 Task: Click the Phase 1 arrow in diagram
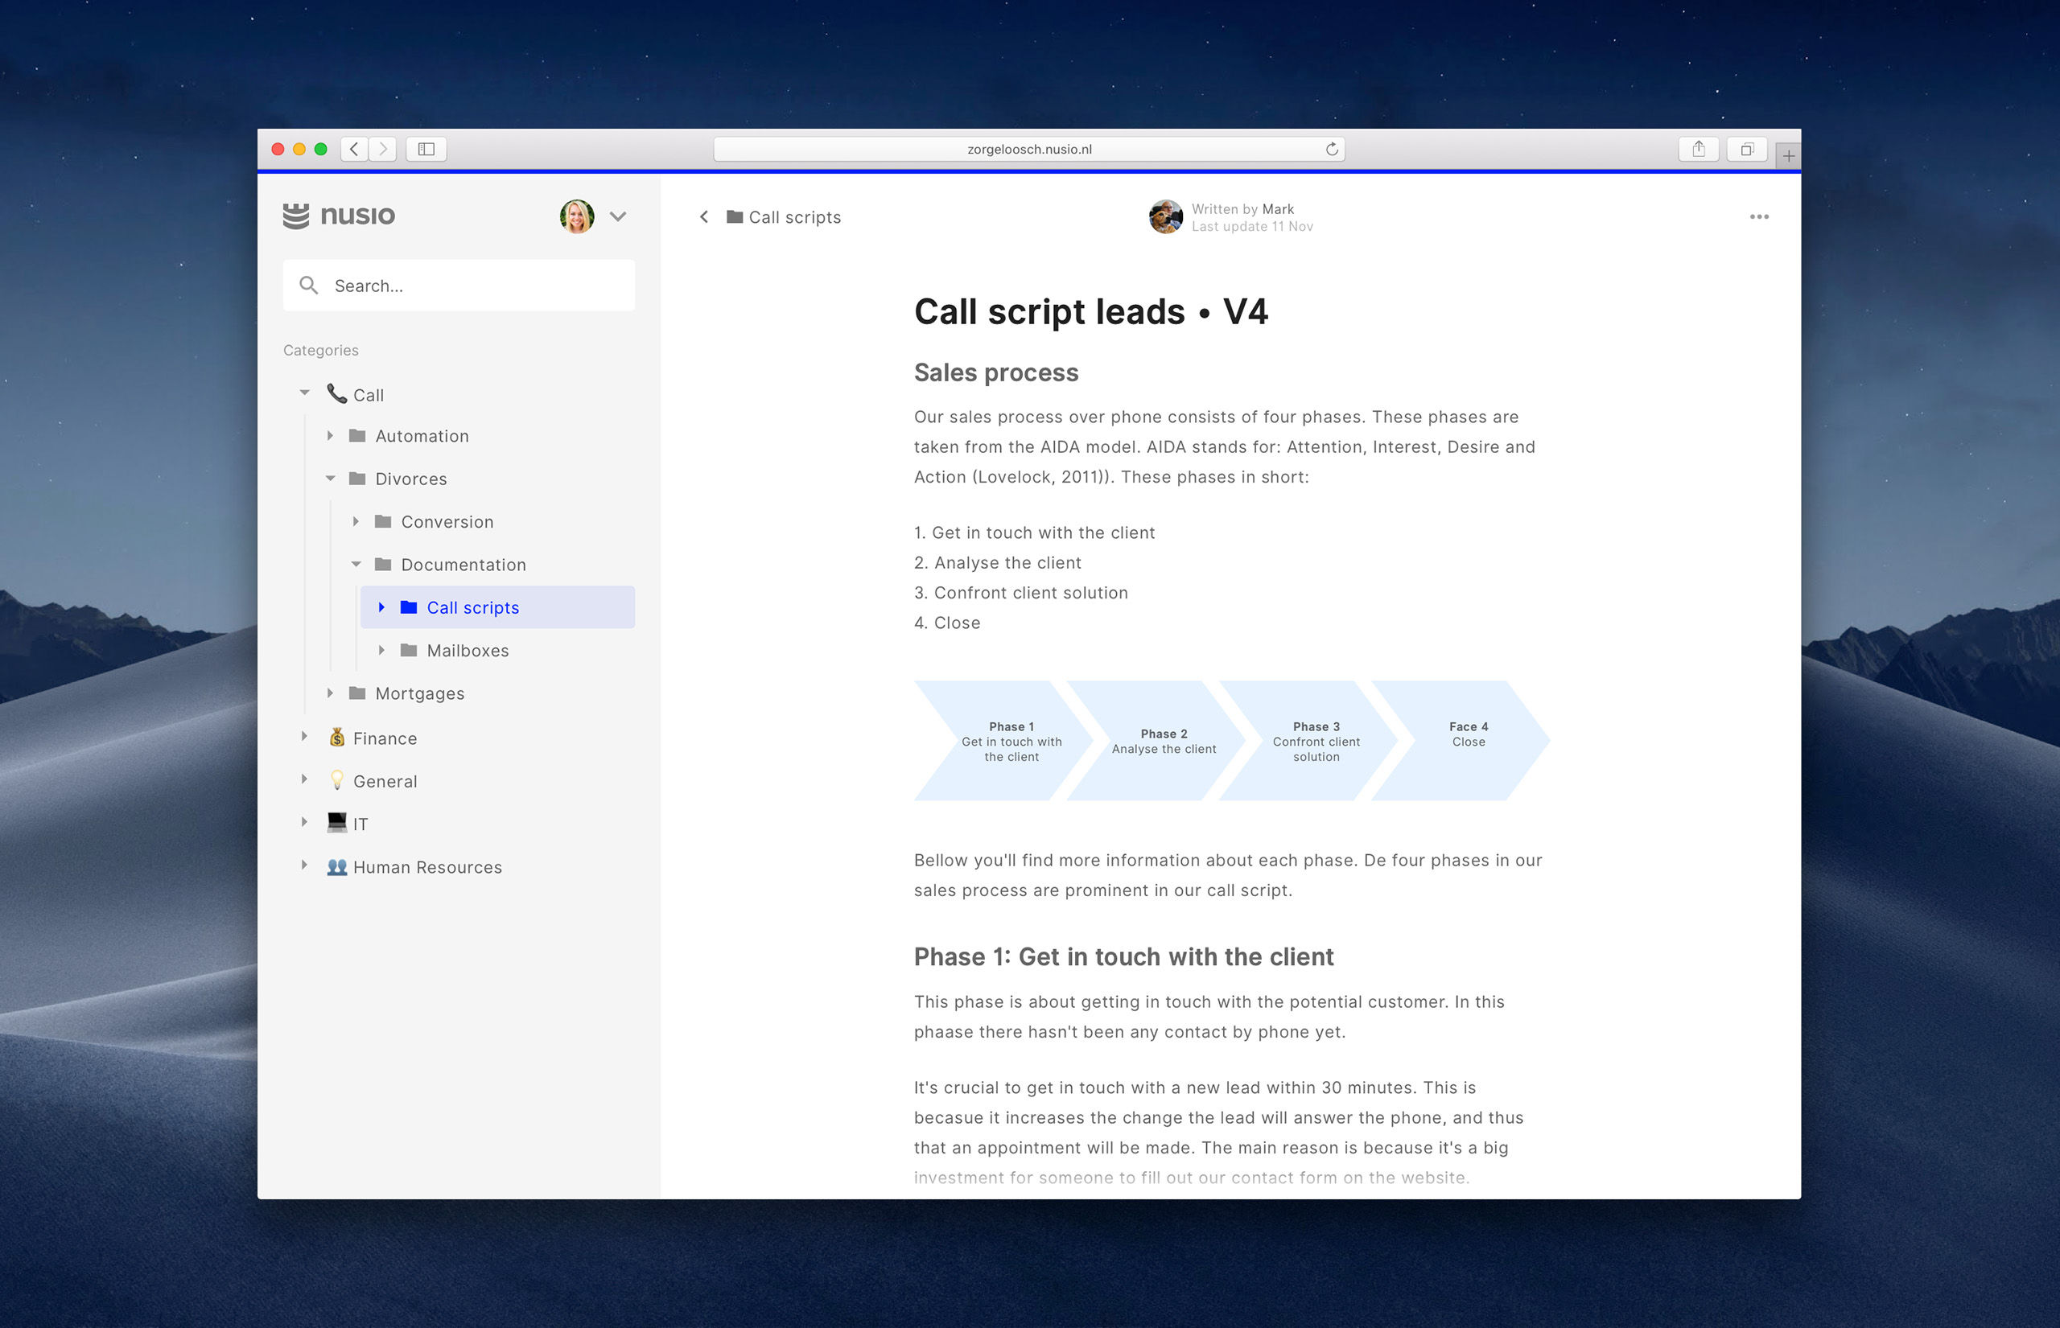coord(1003,742)
